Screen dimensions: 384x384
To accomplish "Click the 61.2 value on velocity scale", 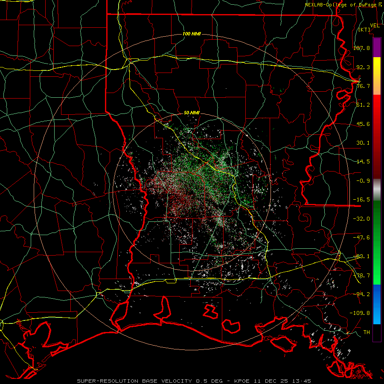I will 363,105.
